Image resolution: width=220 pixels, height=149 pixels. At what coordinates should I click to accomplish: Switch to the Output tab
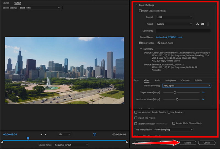coord(18,3)
